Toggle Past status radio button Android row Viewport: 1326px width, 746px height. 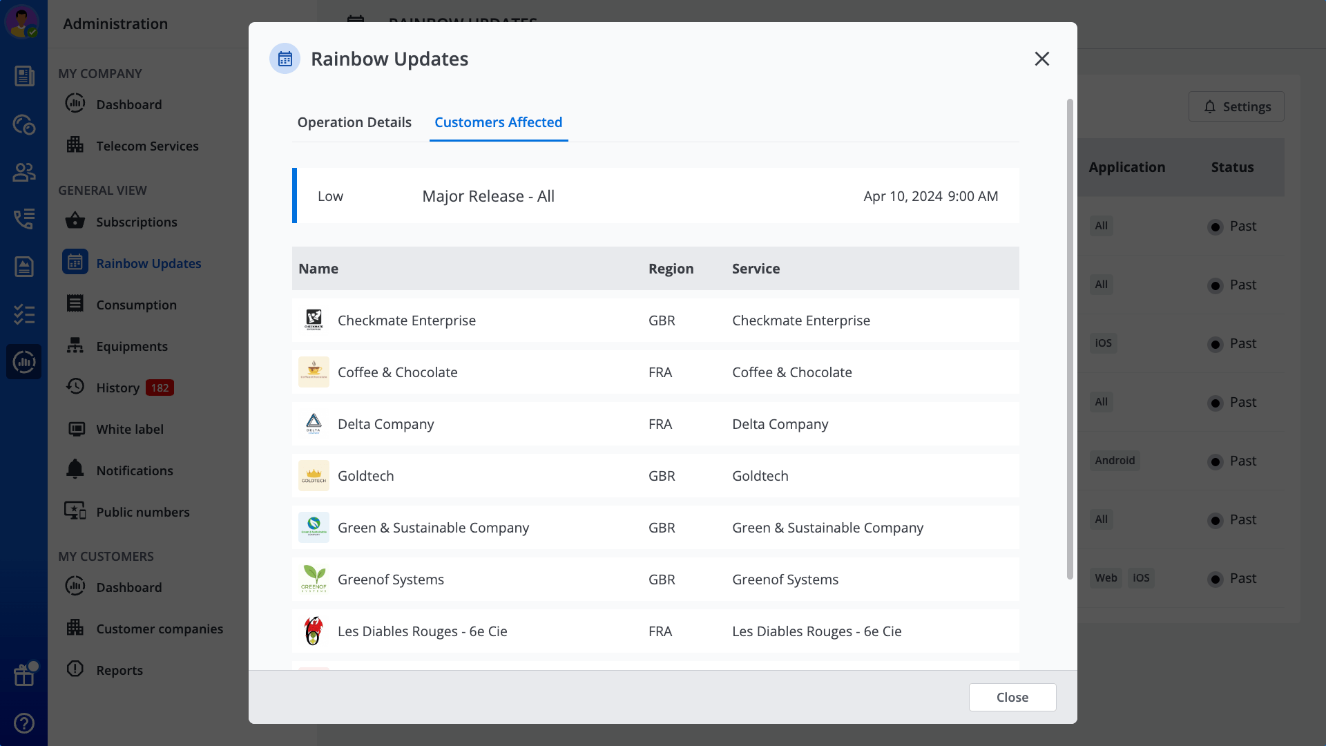(x=1215, y=461)
